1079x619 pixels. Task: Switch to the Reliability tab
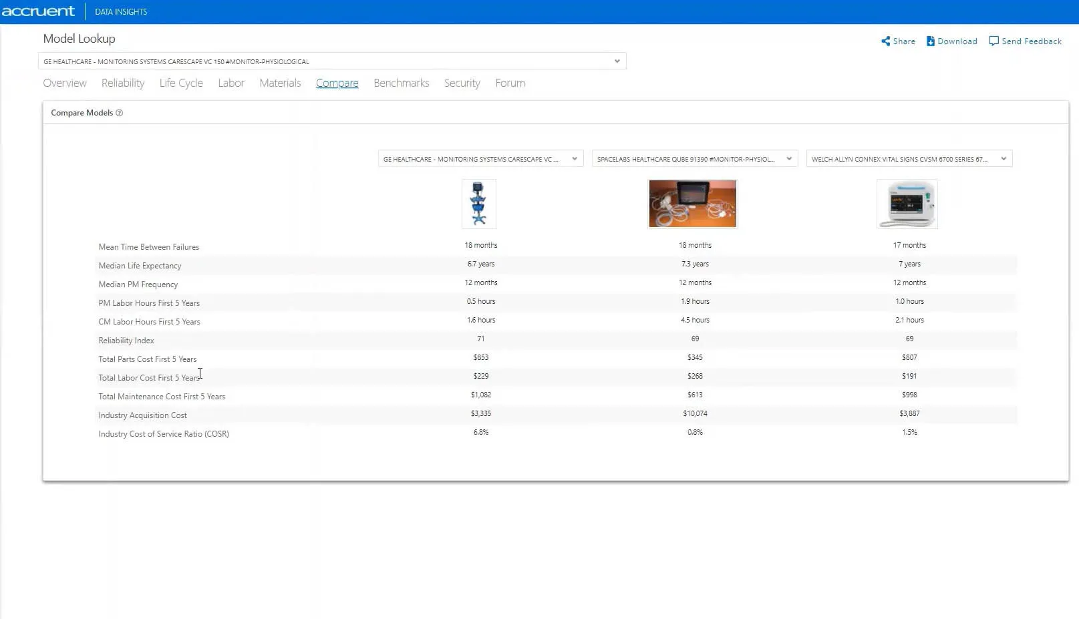tap(123, 83)
